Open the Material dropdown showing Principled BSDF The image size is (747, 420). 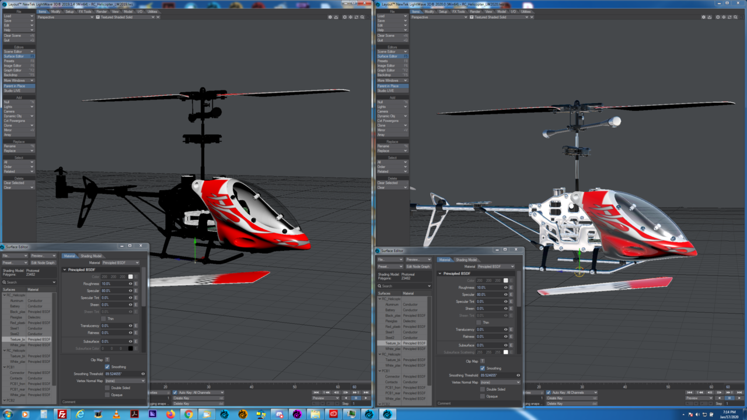tap(120, 262)
